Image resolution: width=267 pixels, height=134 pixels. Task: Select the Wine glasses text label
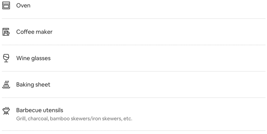tap(33, 58)
